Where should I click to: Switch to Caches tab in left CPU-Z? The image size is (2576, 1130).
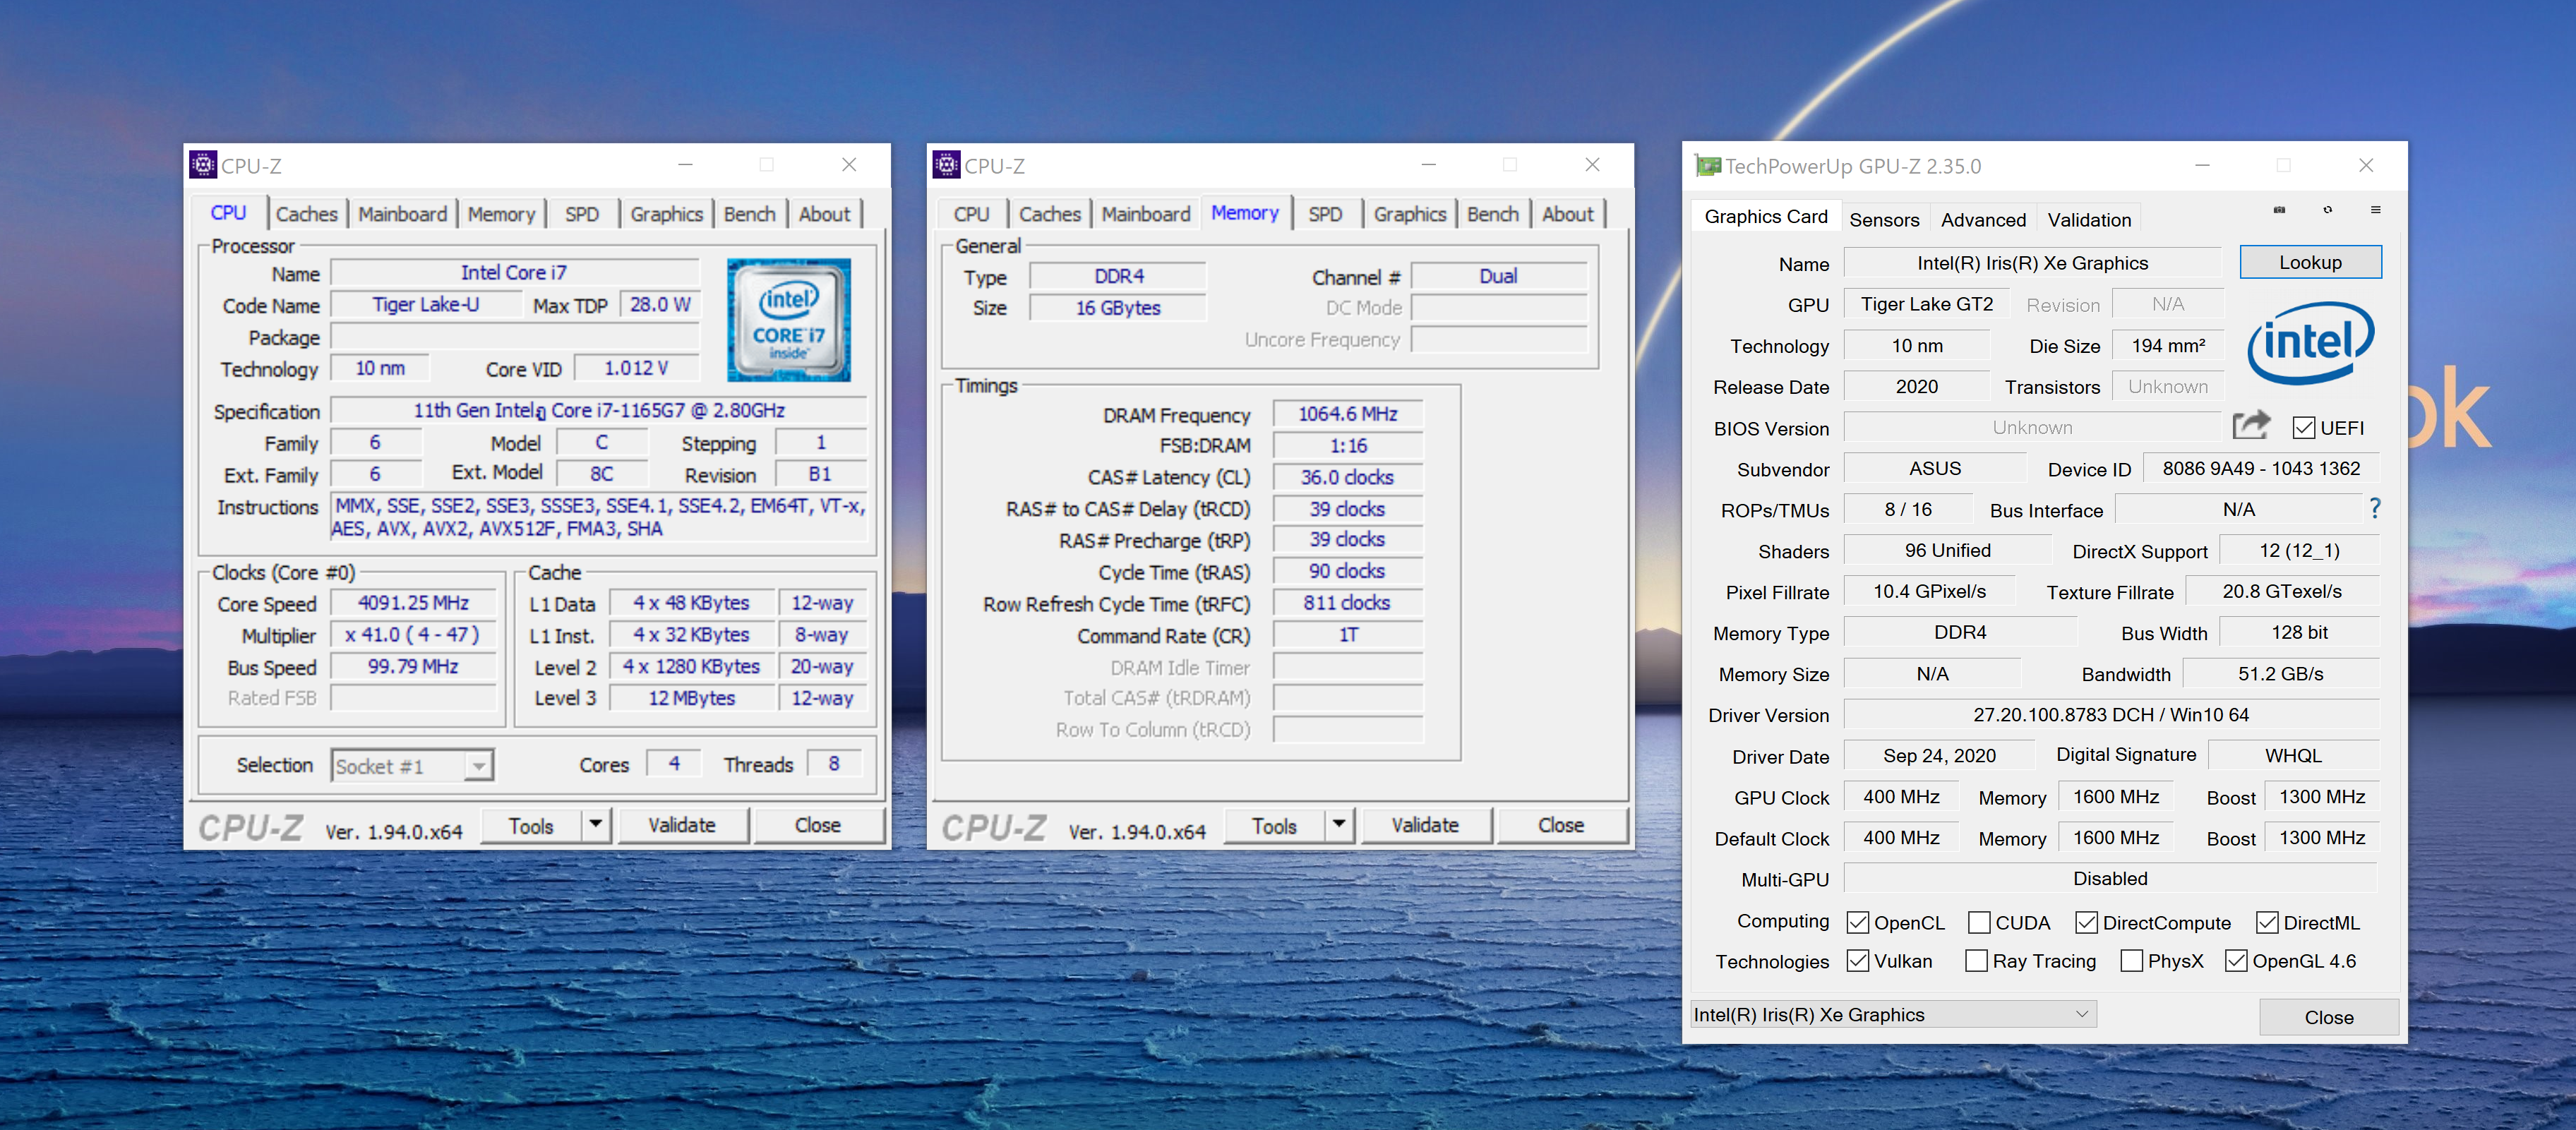306,214
